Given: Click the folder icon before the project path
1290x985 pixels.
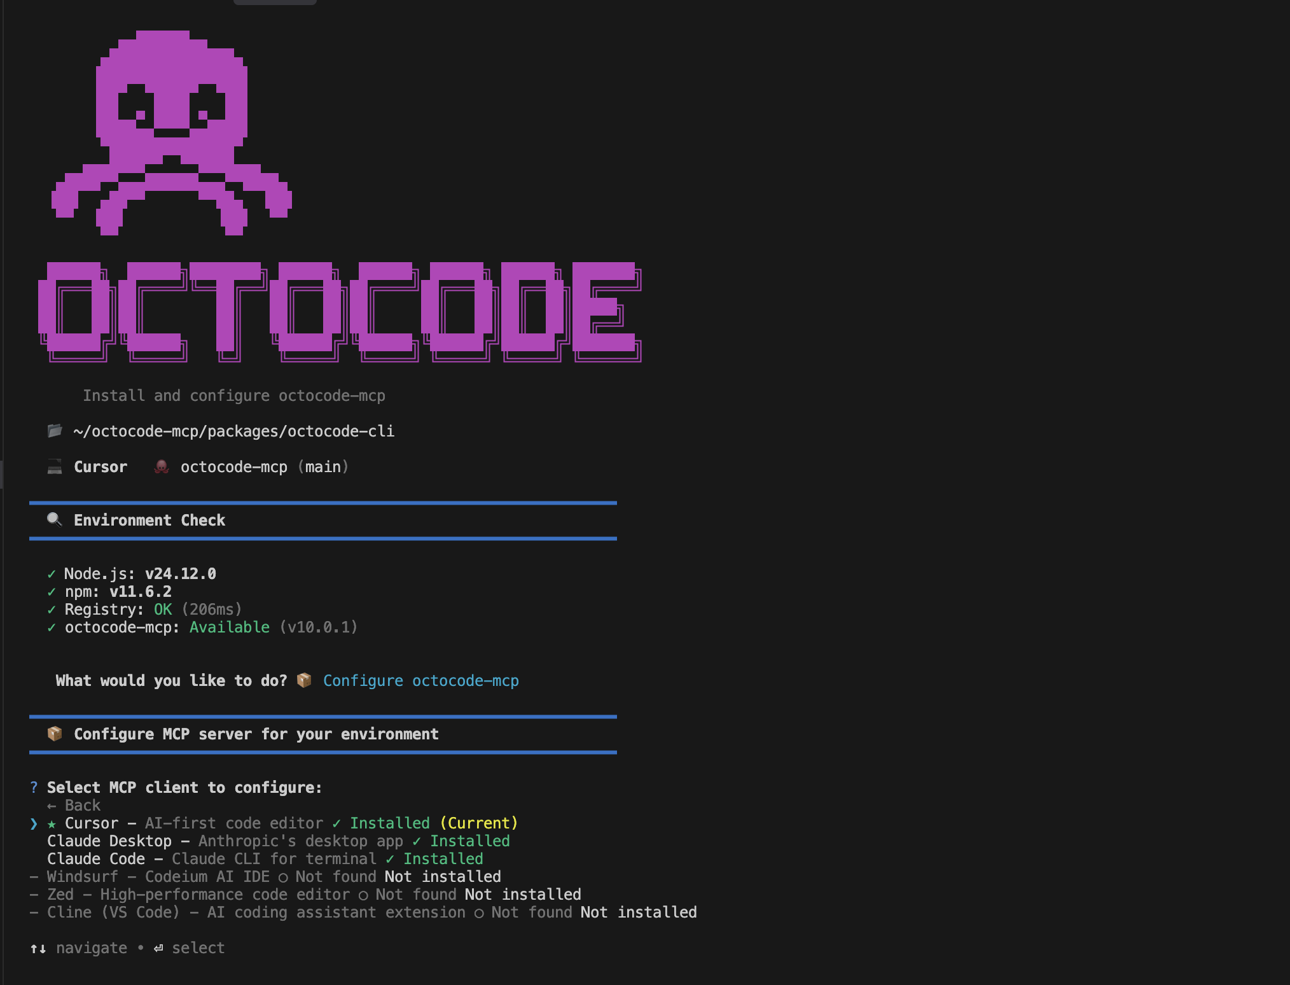Looking at the screenshot, I should coord(53,431).
